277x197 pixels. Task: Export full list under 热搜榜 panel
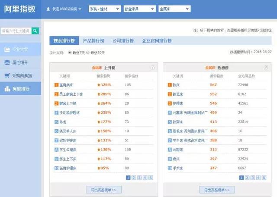click(217, 190)
